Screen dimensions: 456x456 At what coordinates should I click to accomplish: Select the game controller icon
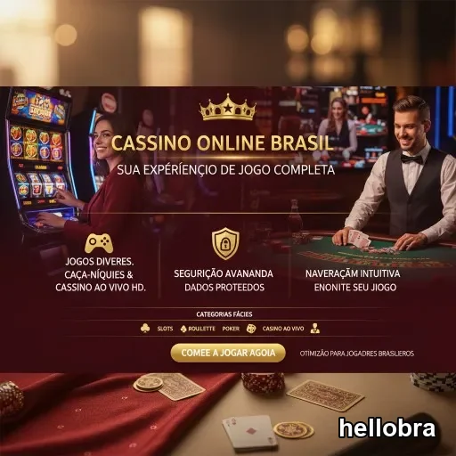[99, 243]
